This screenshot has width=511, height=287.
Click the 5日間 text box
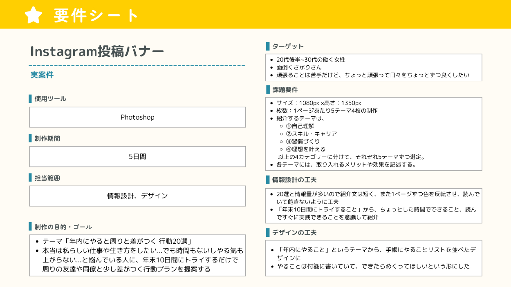(x=137, y=156)
